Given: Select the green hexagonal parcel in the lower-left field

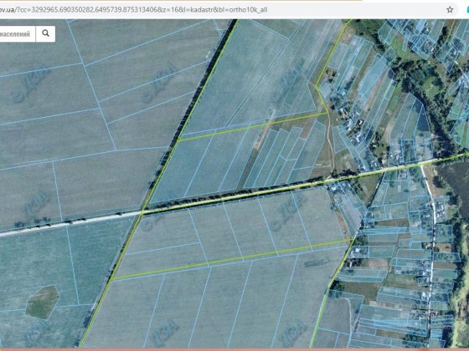Looking at the screenshot, I should coord(43,302).
